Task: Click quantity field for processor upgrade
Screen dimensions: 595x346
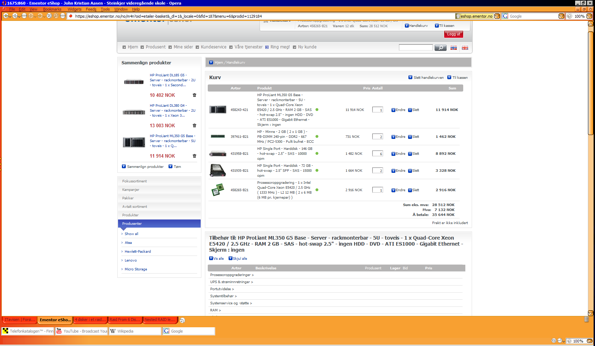Action: [378, 190]
